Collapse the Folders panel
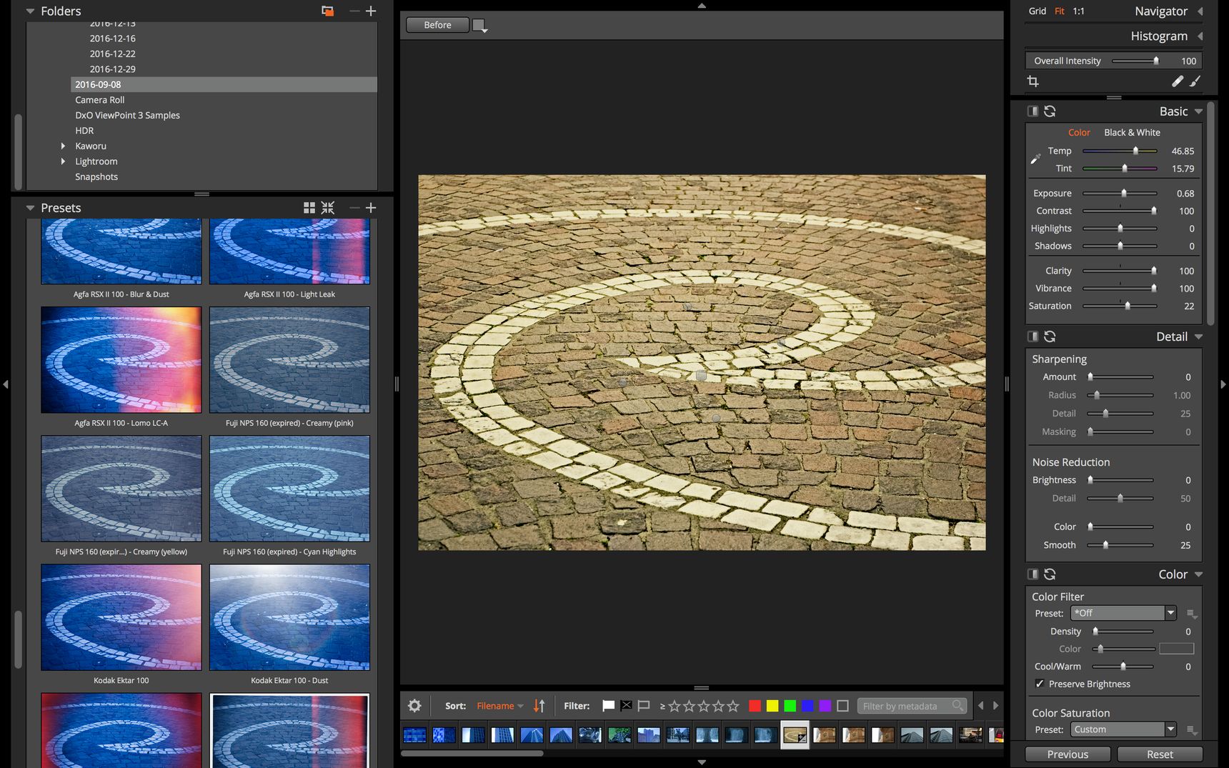1229x768 pixels. click(x=30, y=11)
